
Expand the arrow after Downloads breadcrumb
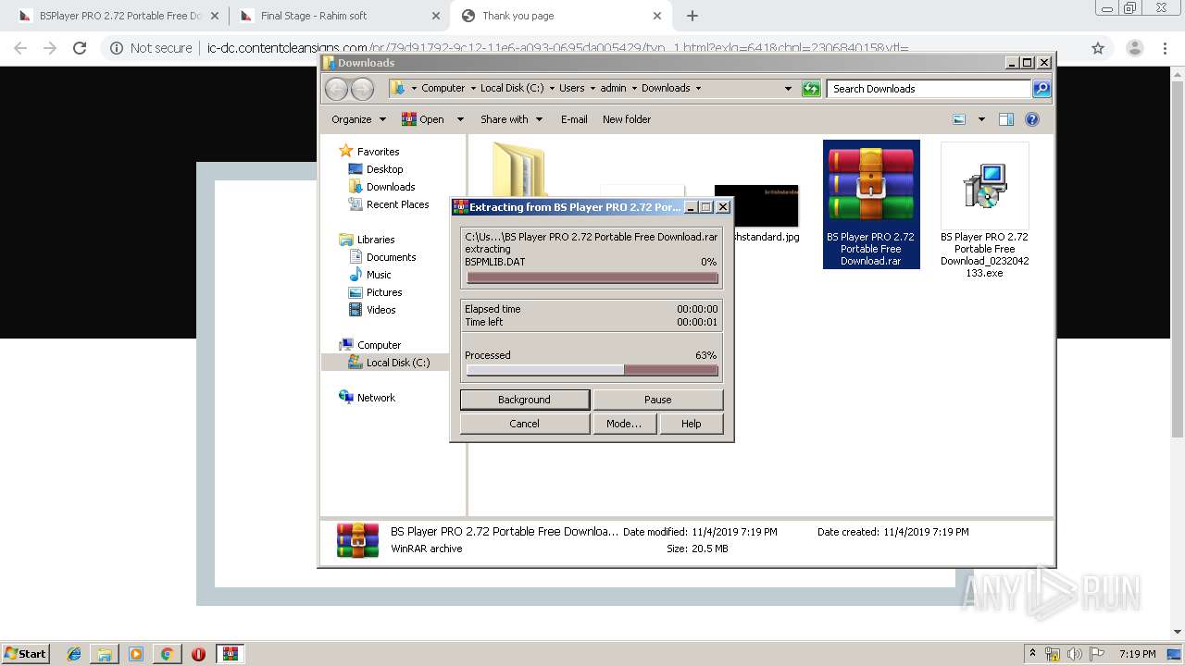click(x=698, y=89)
